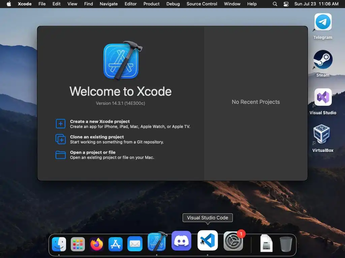Open Finder from the Dock
Viewport: 345px width, 258px height.
pyautogui.click(x=59, y=244)
